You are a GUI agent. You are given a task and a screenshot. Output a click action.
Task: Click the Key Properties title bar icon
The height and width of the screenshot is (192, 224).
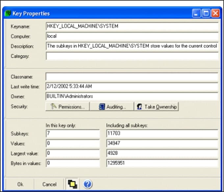pyautogui.click(x=9, y=14)
